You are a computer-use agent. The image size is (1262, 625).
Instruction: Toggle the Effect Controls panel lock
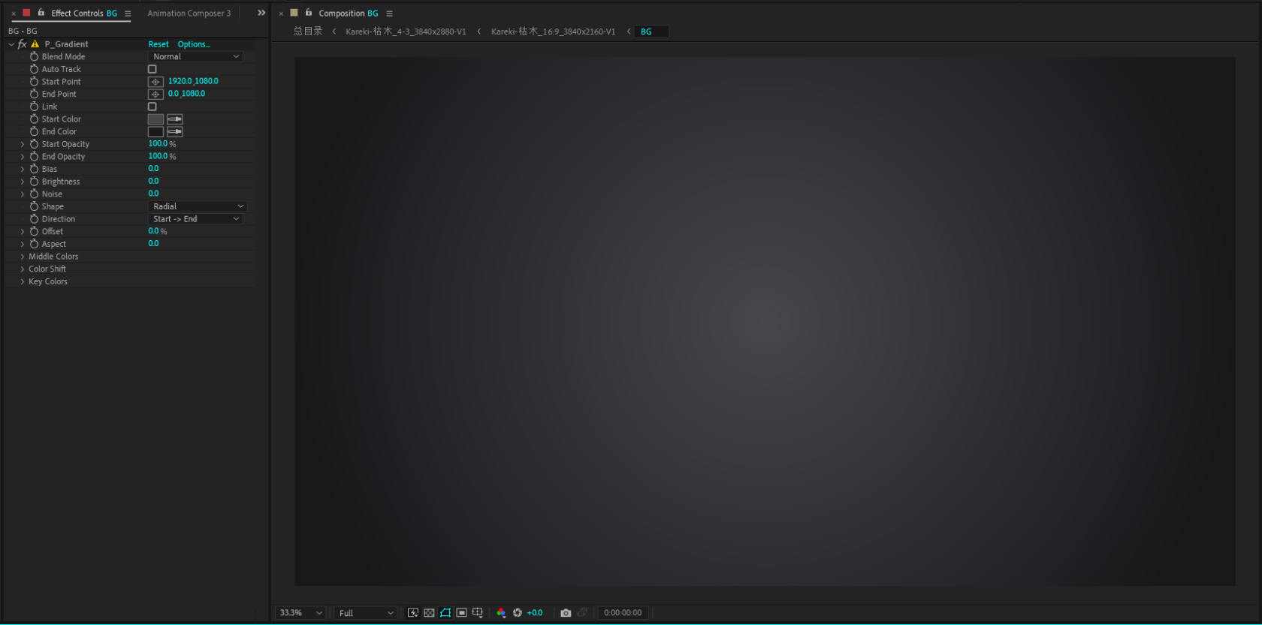[x=41, y=13]
